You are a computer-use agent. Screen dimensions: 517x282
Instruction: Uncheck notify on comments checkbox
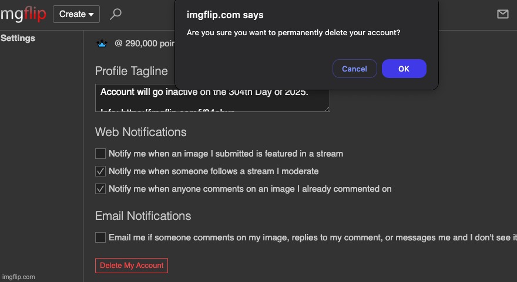click(x=100, y=189)
